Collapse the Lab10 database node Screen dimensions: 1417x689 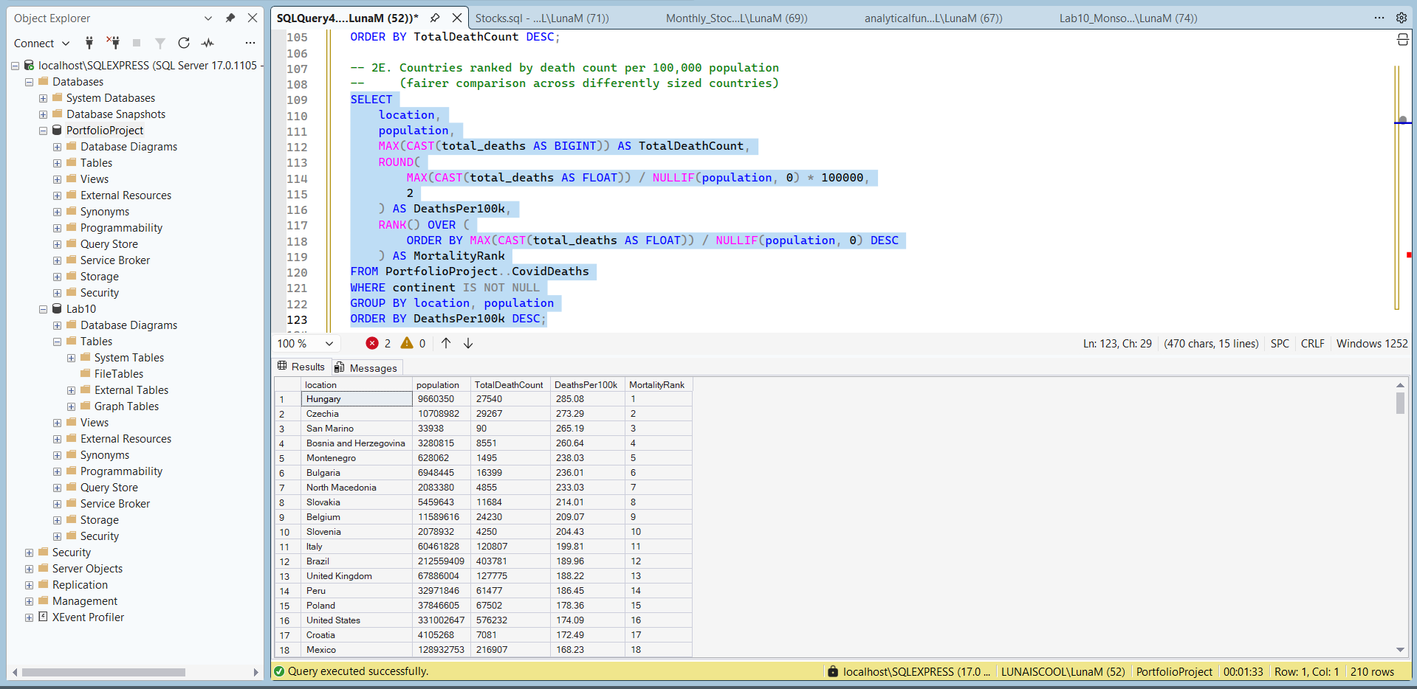(x=44, y=309)
